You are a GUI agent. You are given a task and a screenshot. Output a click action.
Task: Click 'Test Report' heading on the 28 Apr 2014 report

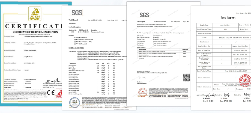tap(73, 20)
